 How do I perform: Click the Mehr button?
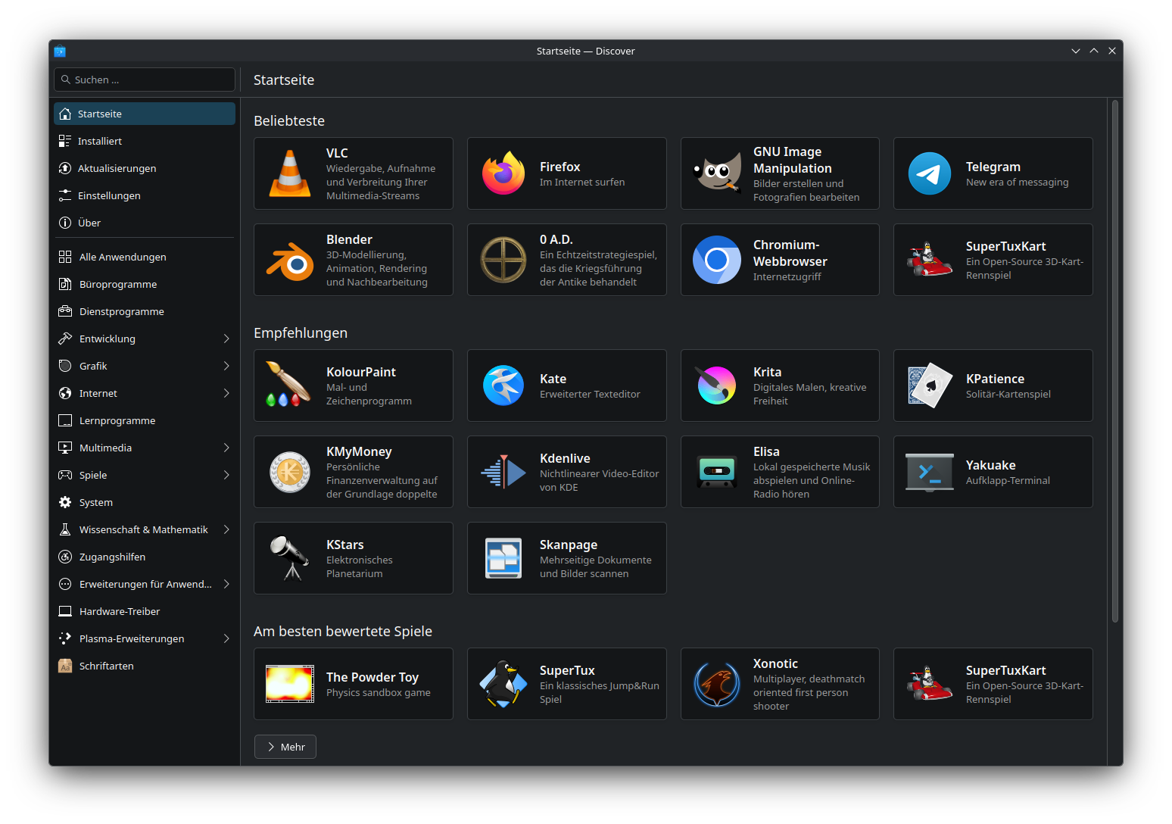(285, 747)
